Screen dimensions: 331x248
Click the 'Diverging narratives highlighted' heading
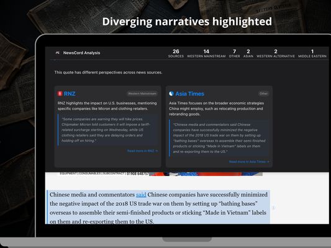[x=187, y=22]
